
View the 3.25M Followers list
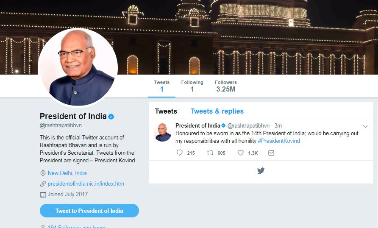click(x=225, y=86)
